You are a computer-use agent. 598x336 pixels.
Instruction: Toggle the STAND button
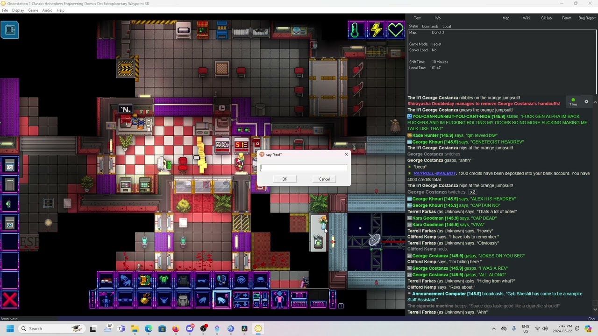point(318,304)
